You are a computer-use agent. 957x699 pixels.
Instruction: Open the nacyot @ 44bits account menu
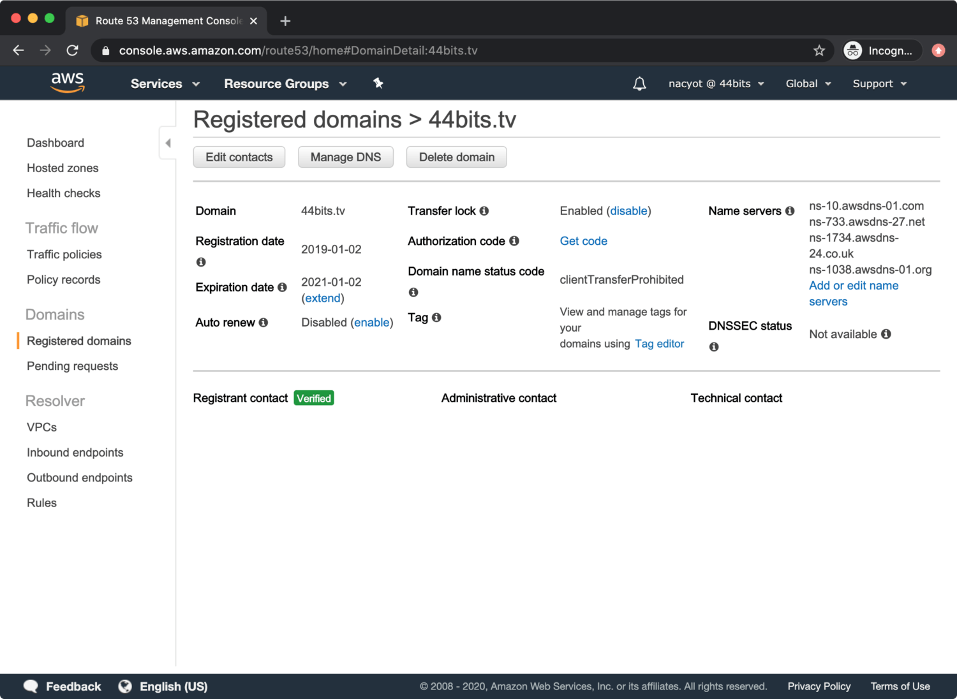click(716, 84)
